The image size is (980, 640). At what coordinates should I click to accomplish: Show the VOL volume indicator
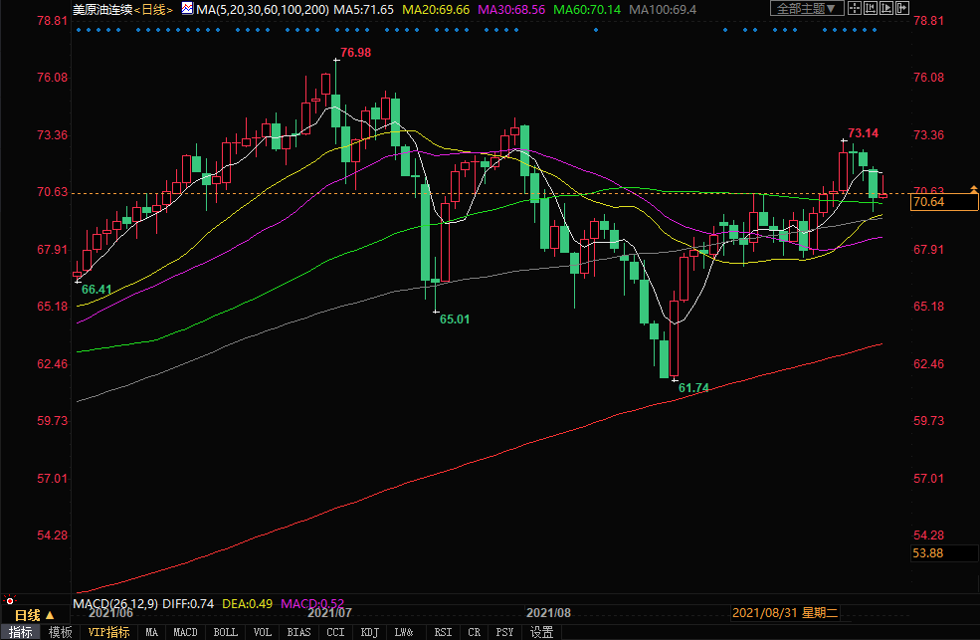264,632
